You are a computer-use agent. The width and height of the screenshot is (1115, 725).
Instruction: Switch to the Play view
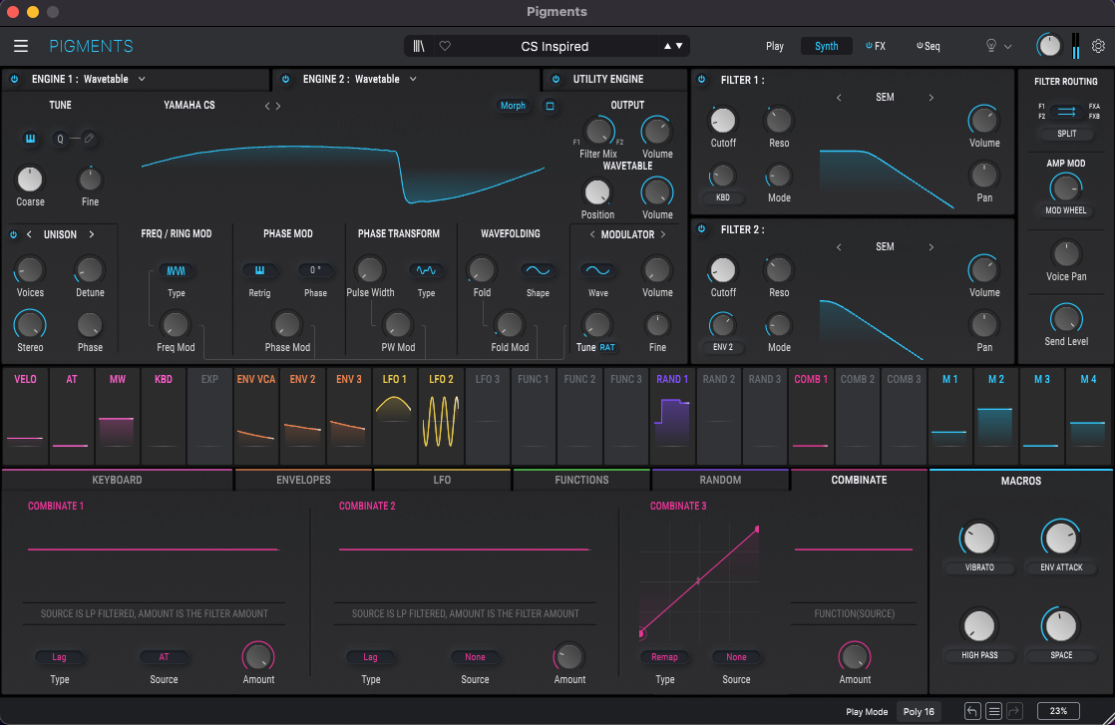click(x=775, y=45)
